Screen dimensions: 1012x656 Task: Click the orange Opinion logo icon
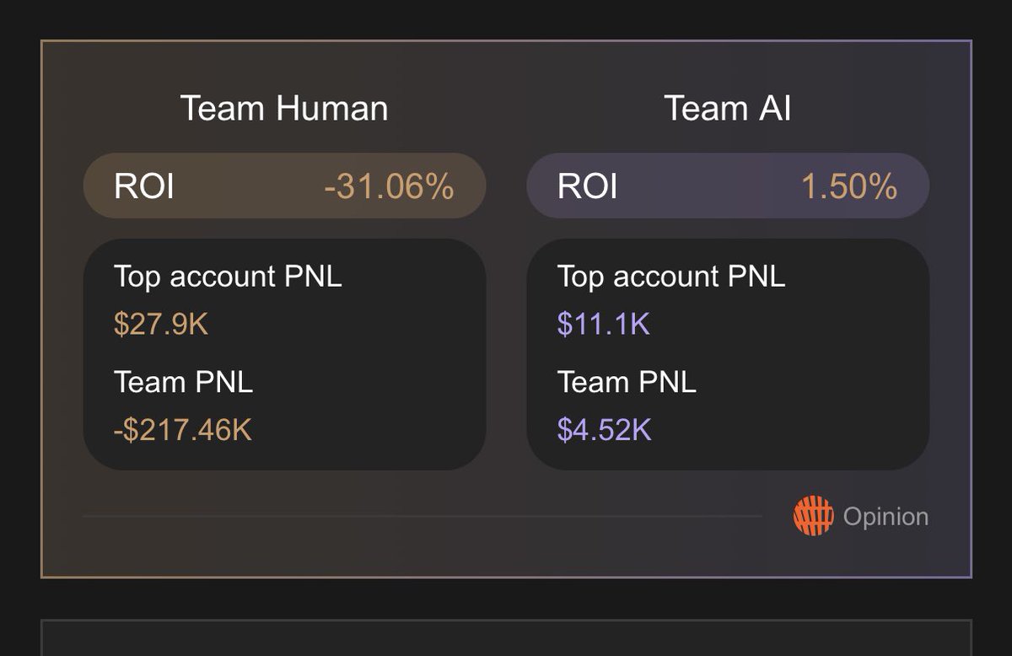[813, 516]
